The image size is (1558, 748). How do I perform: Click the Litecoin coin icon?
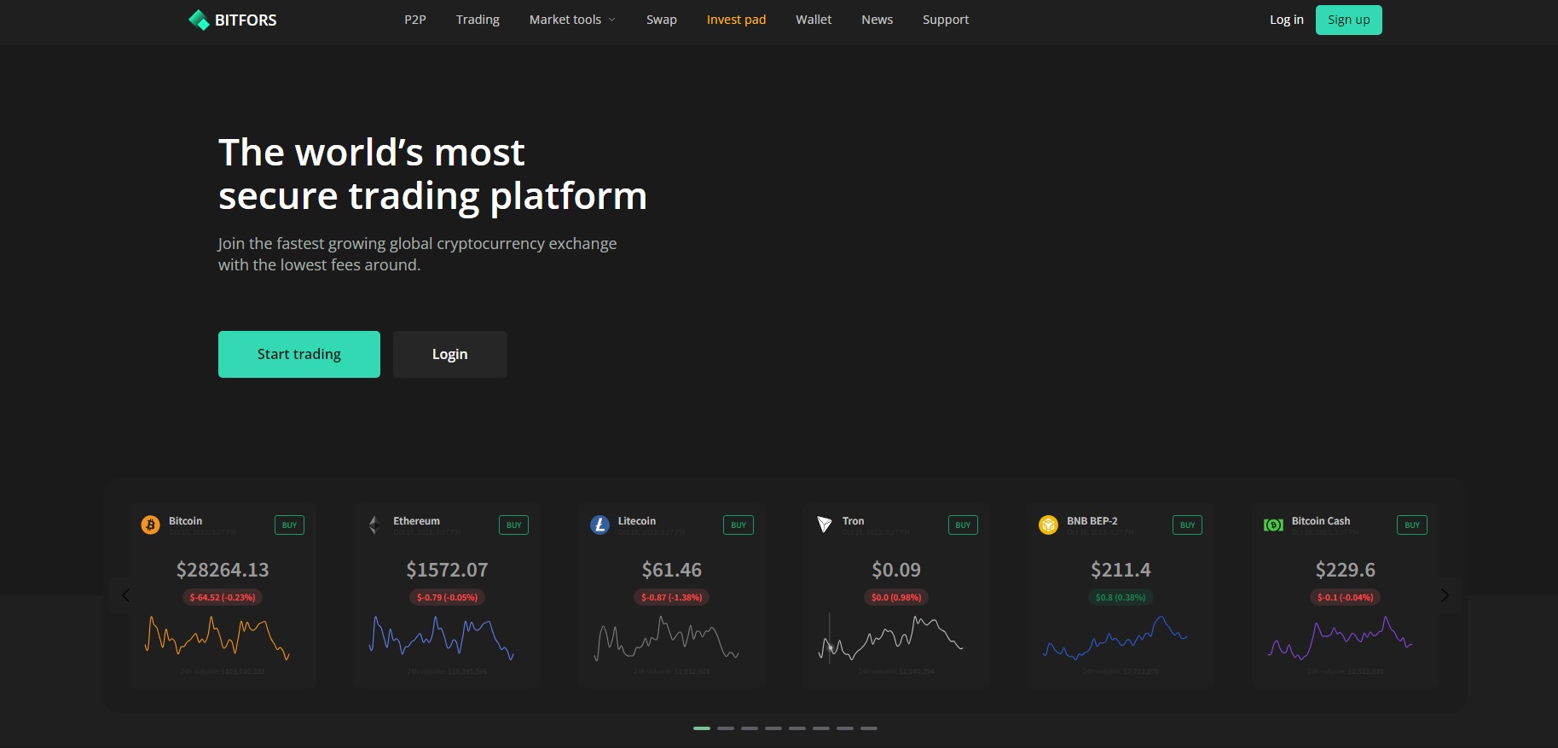point(599,525)
